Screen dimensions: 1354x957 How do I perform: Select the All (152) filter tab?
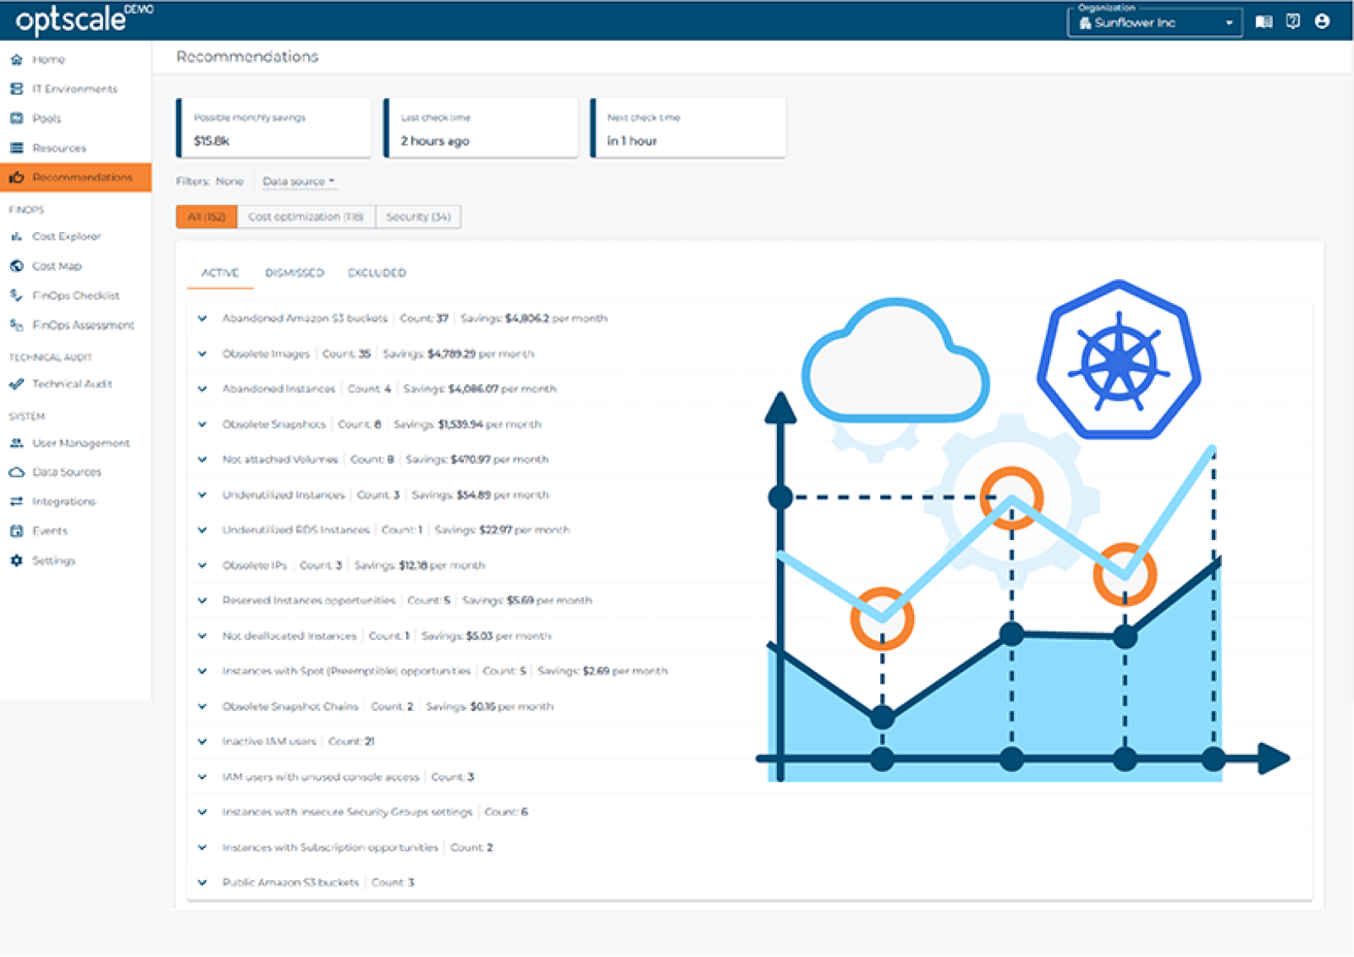click(x=206, y=217)
